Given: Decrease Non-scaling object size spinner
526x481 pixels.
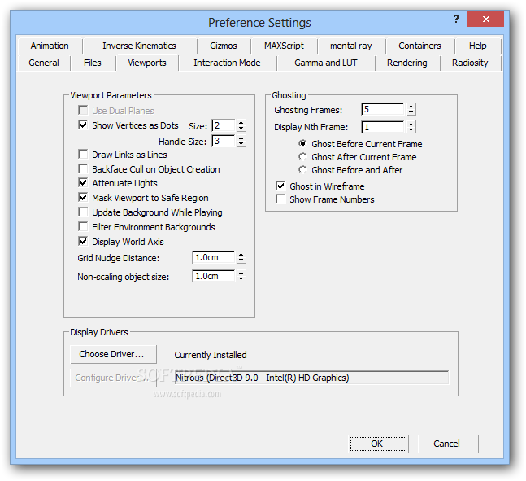Looking at the screenshot, I should click(x=241, y=279).
